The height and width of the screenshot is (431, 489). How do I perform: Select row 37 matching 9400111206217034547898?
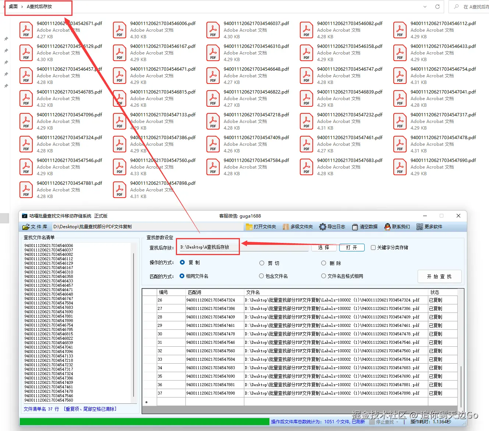tap(300, 393)
